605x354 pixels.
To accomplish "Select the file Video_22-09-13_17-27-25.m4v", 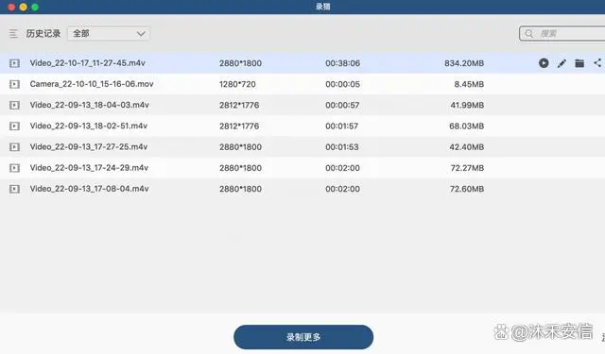I will pyautogui.click(x=89, y=146).
